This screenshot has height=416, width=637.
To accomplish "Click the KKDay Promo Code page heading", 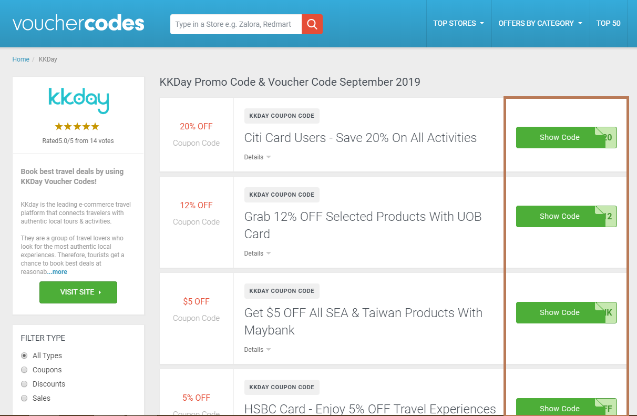I will (x=290, y=82).
